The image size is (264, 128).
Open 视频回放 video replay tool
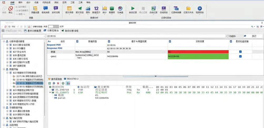pos(200,10)
